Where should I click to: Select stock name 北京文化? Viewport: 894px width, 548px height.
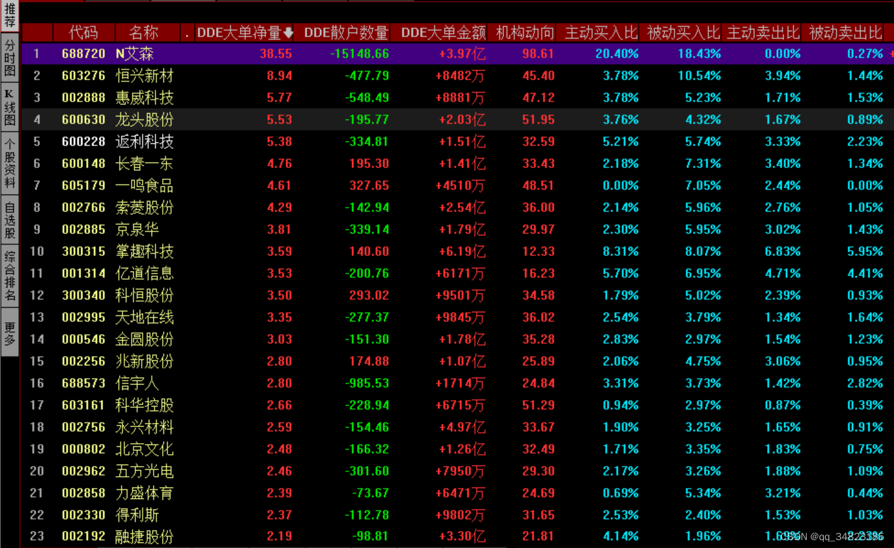pos(145,449)
